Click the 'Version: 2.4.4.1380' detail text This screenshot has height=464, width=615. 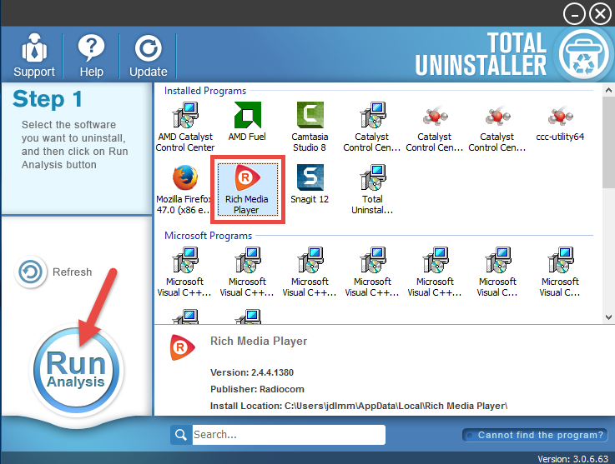[x=252, y=372]
